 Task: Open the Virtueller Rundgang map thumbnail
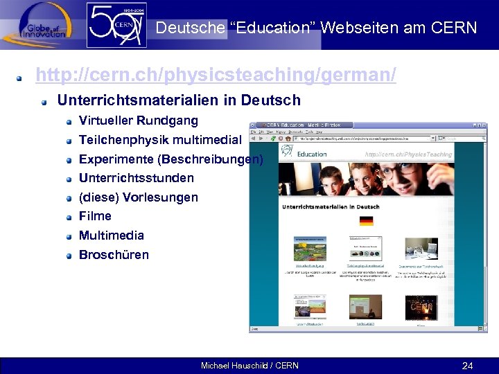click(x=310, y=249)
